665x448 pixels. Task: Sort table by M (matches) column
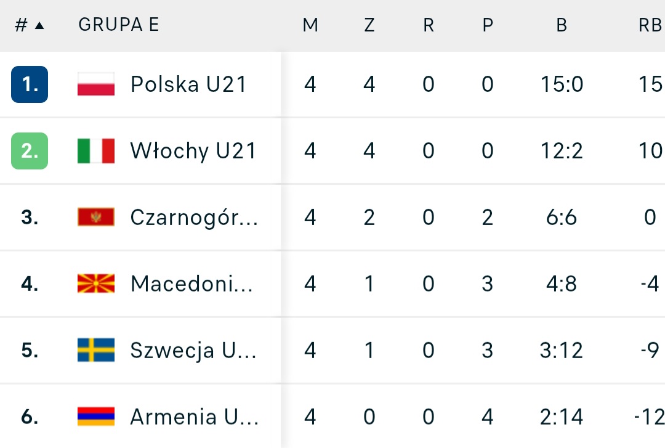click(310, 25)
